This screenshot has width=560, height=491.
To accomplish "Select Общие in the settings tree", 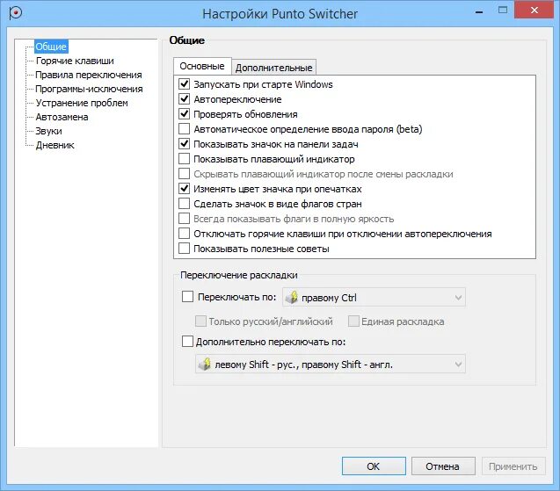I will coord(51,47).
